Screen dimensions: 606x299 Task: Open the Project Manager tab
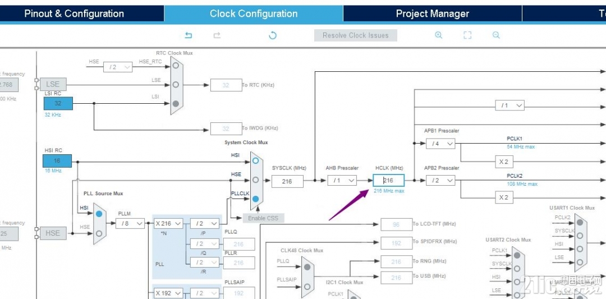433,14
